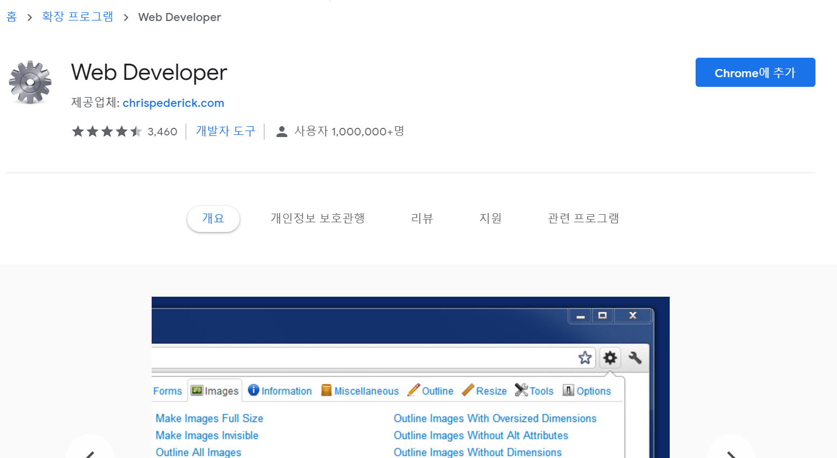Click the maximize button in the screenshot window
837x458 pixels.
pyautogui.click(x=602, y=316)
